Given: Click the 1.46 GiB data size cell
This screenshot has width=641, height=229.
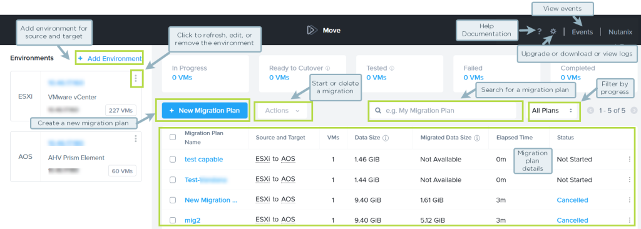Looking at the screenshot, I should (367, 160).
